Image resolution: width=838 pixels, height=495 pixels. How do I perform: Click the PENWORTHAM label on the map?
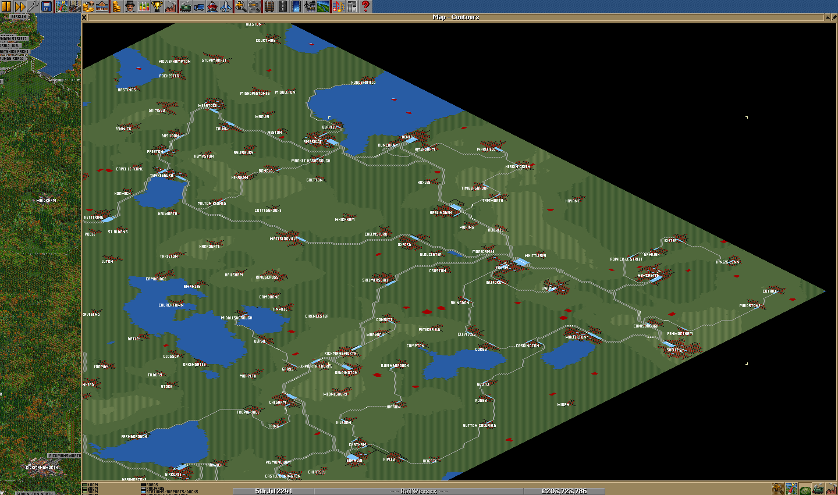click(680, 334)
